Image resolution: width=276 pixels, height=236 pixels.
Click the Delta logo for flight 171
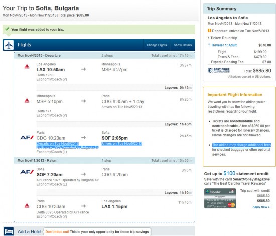pyautogui.click(x=27, y=101)
